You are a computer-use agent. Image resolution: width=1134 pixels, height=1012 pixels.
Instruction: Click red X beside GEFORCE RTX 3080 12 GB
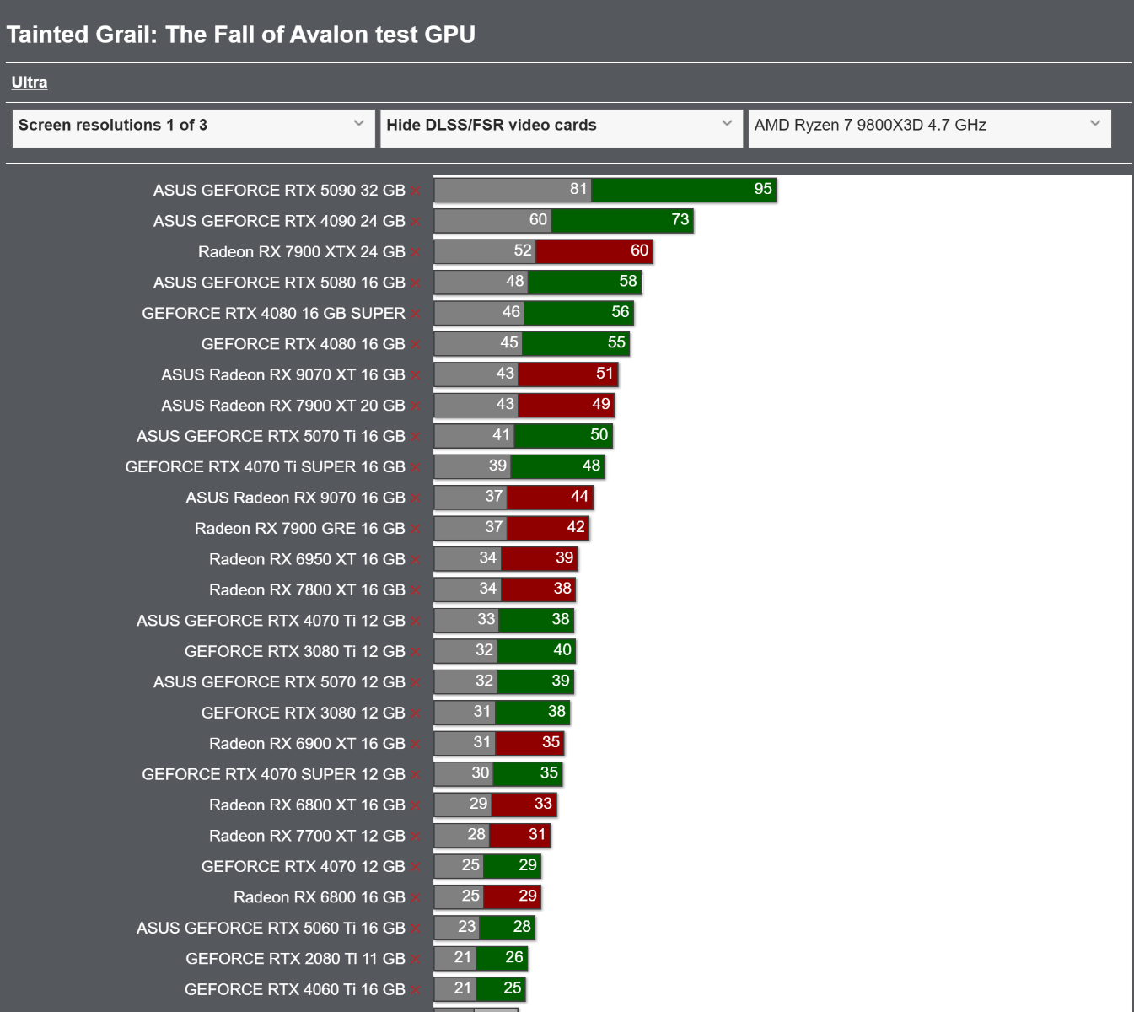(416, 713)
